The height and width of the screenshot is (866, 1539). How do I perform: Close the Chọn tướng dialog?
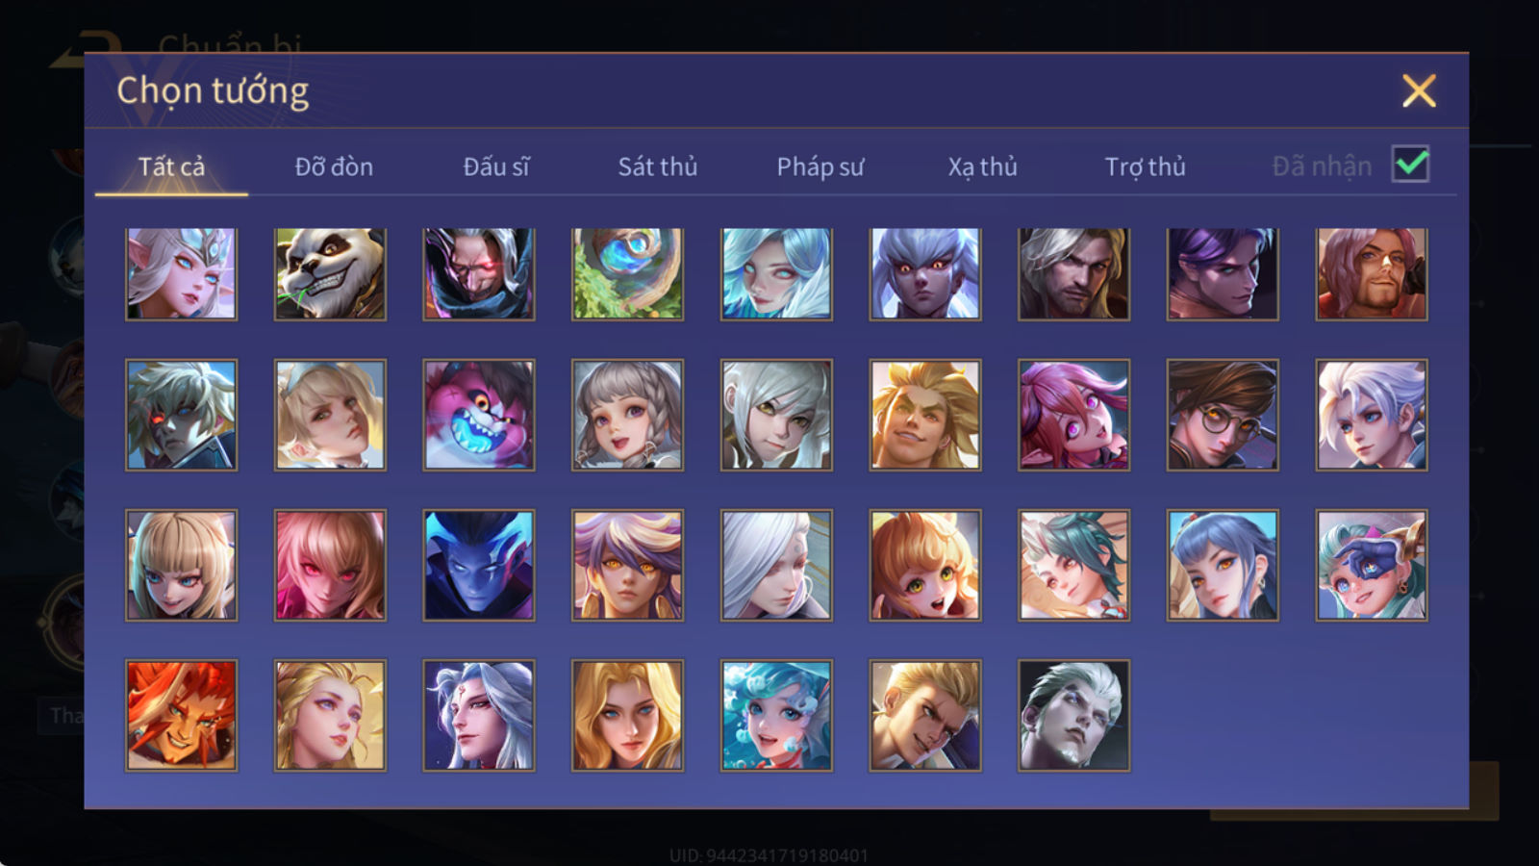point(1419,90)
